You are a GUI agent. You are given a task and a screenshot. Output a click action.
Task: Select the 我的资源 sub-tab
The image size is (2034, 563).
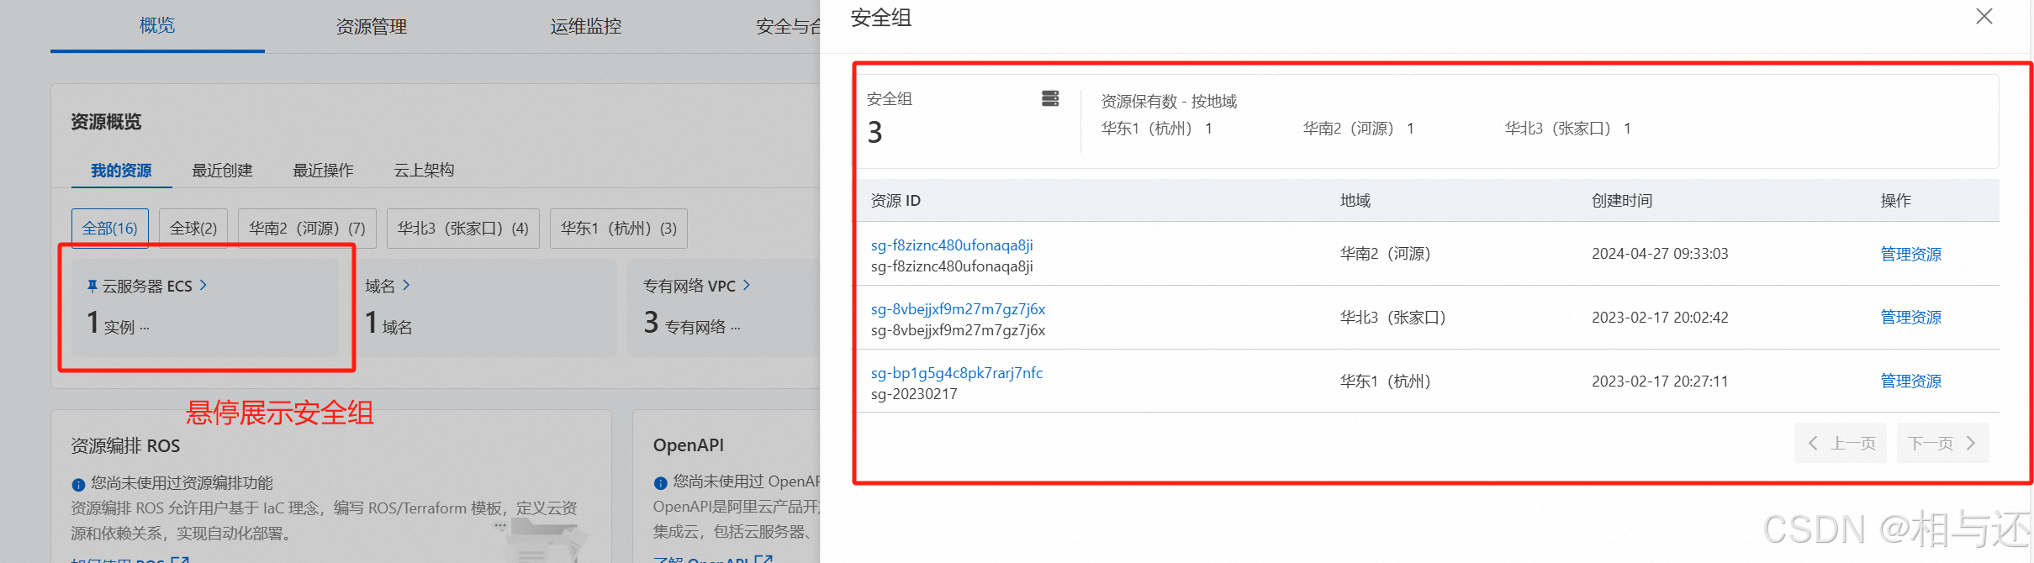[x=121, y=171]
